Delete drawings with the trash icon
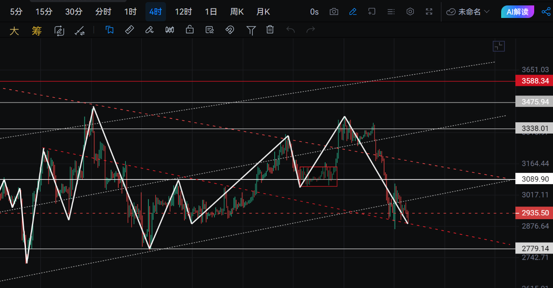The height and width of the screenshot is (288, 553). click(270, 30)
